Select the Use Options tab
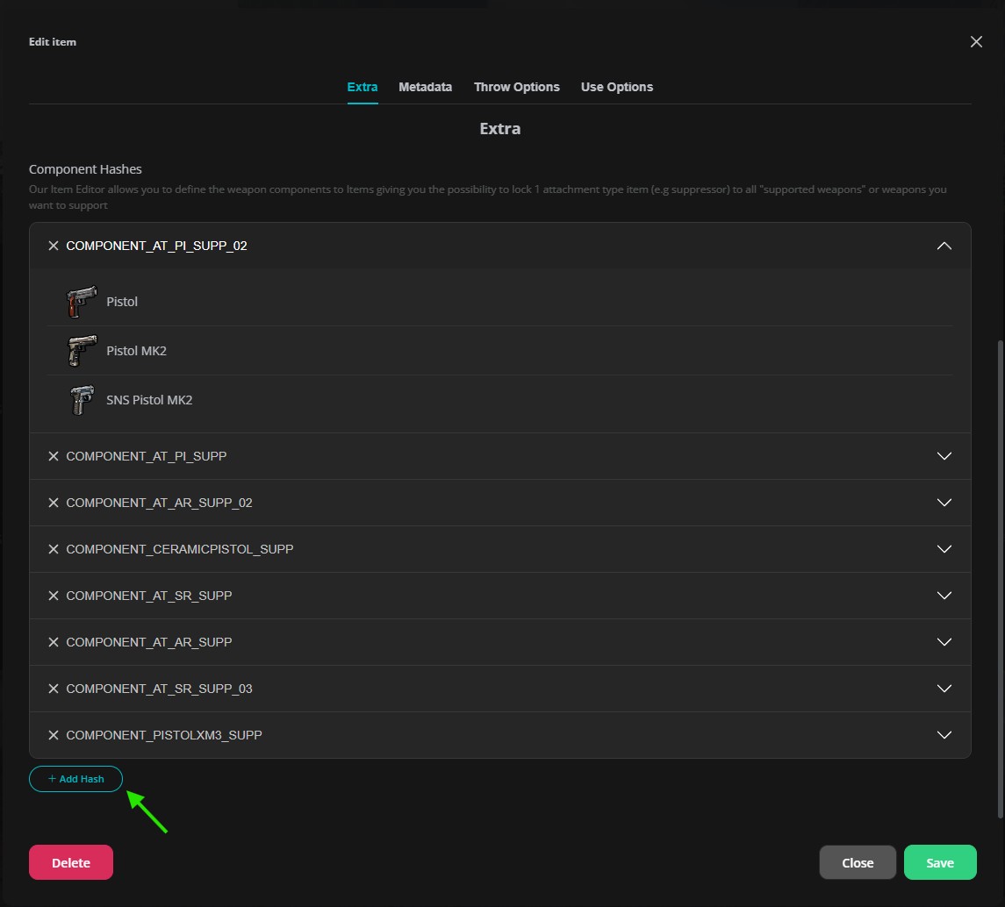 tap(616, 87)
